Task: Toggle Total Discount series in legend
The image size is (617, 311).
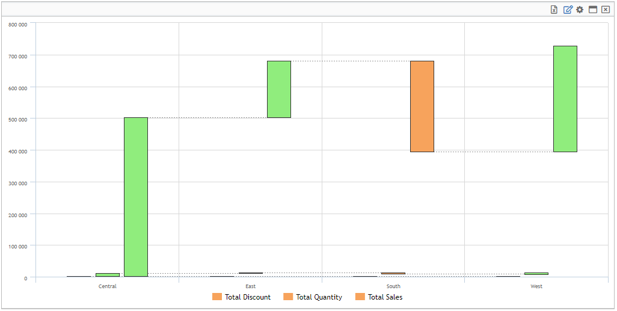Action: 248,297
